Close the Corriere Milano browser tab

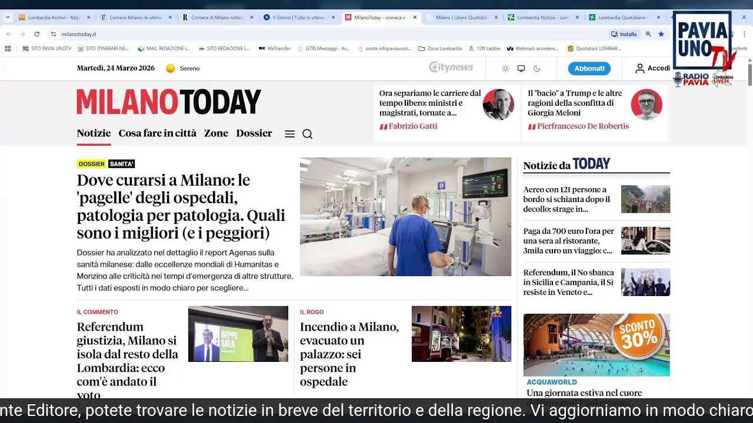pos(170,18)
